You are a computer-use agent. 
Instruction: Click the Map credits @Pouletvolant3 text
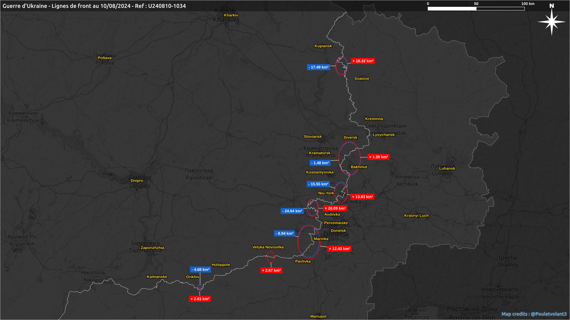click(x=534, y=314)
